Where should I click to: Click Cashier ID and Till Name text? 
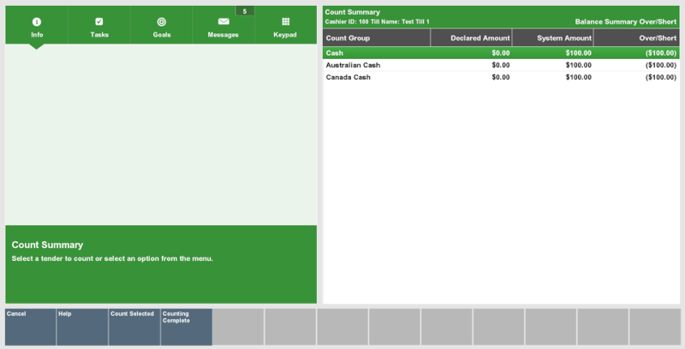tap(377, 21)
